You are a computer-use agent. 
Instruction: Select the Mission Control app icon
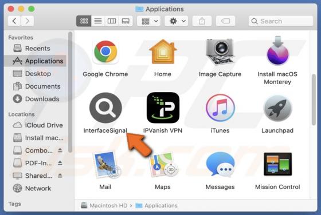click(277, 164)
